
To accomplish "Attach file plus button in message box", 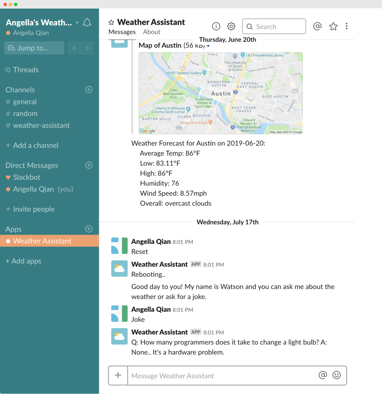I will [118, 375].
